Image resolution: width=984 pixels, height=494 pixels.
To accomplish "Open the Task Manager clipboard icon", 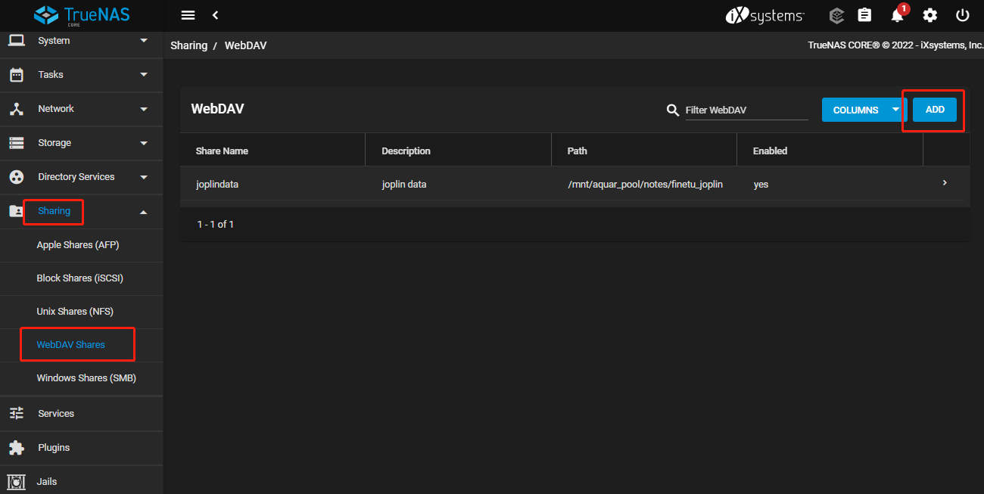I will [864, 15].
